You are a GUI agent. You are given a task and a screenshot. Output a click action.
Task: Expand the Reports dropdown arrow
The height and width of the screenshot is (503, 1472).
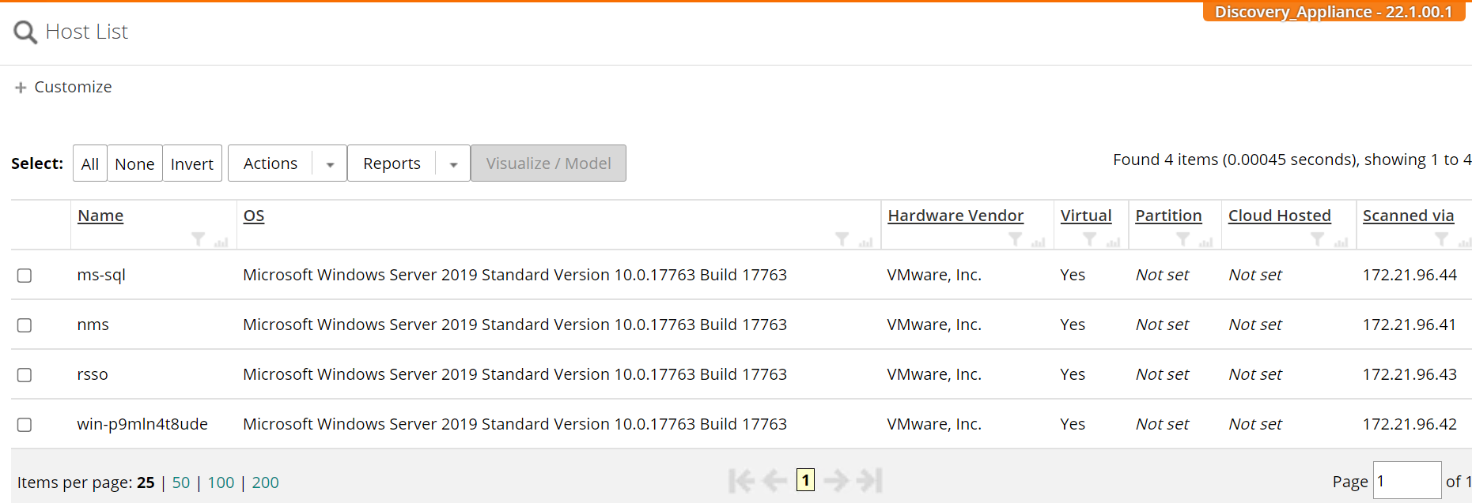[x=453, y=164]
